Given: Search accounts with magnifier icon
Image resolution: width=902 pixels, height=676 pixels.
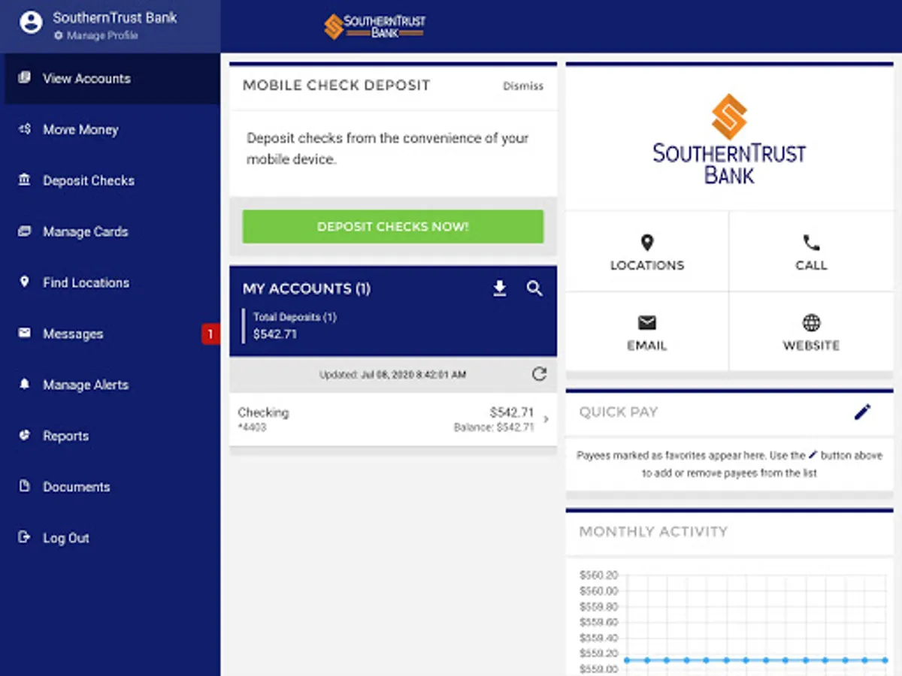Looking at the screenshot, I should pyautogui.click(x=534, y=288).
